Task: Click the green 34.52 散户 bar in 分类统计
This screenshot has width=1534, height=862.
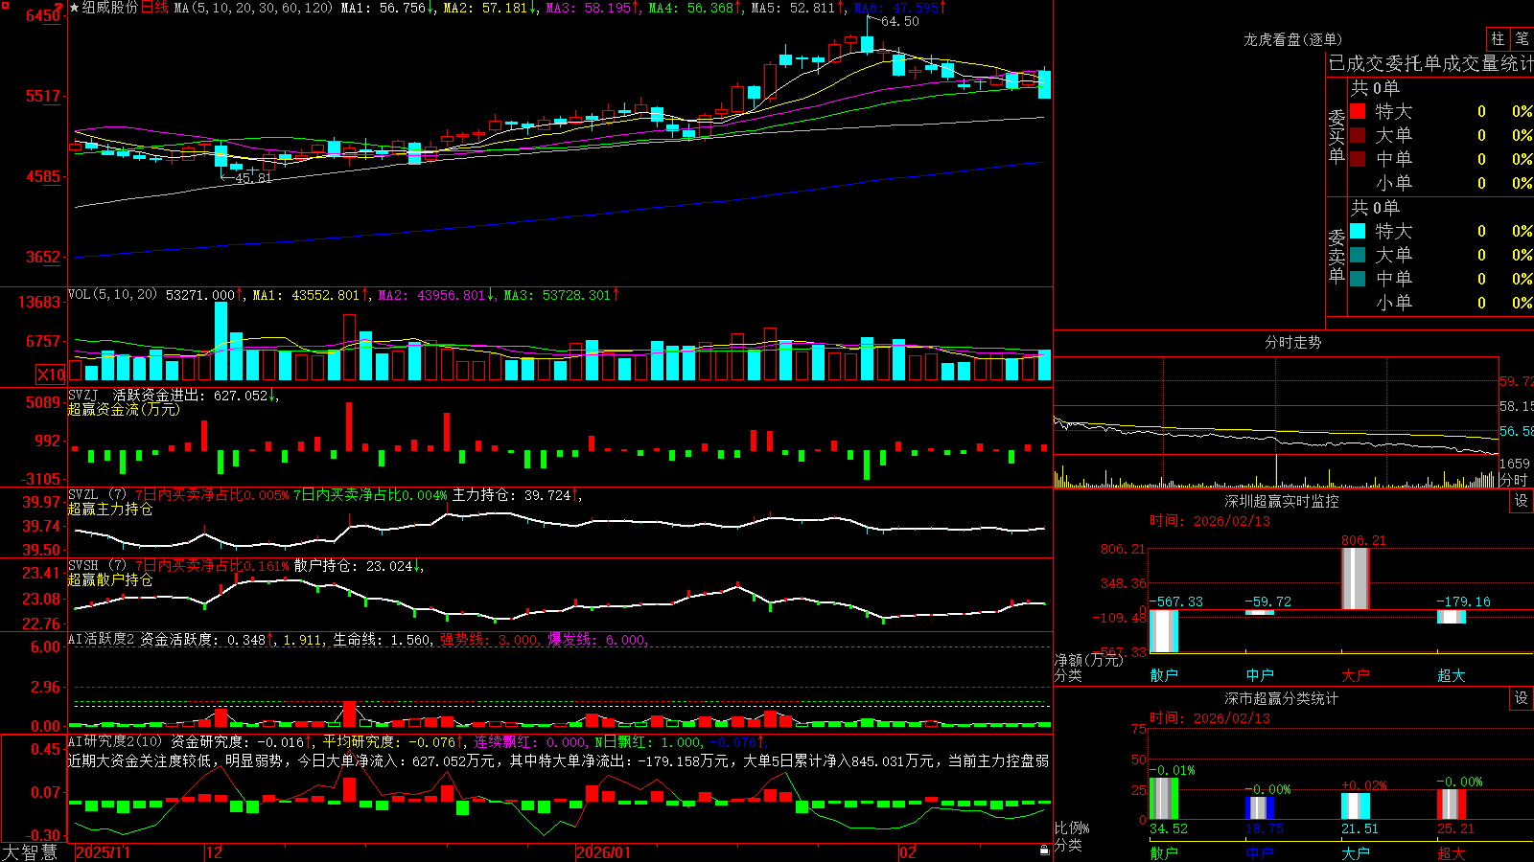Action: 1164,799
